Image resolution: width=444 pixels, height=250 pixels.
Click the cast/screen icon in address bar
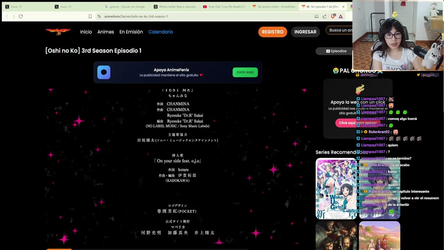(317, 16)
